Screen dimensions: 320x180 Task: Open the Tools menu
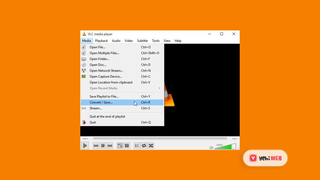pyautogui.click(x=156, y=41)
